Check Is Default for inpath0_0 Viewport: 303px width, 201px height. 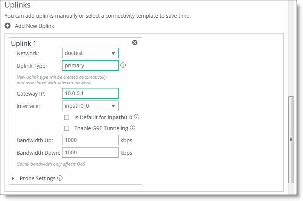[67, 117]
